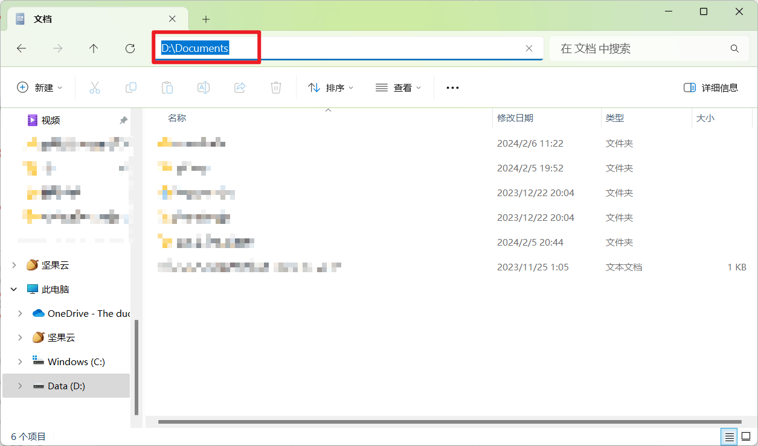Image resolution: width=758 pixels, height=446 pixels.
Task: Switch to large thumbnails view icon
Action: [x=745, y=436]
